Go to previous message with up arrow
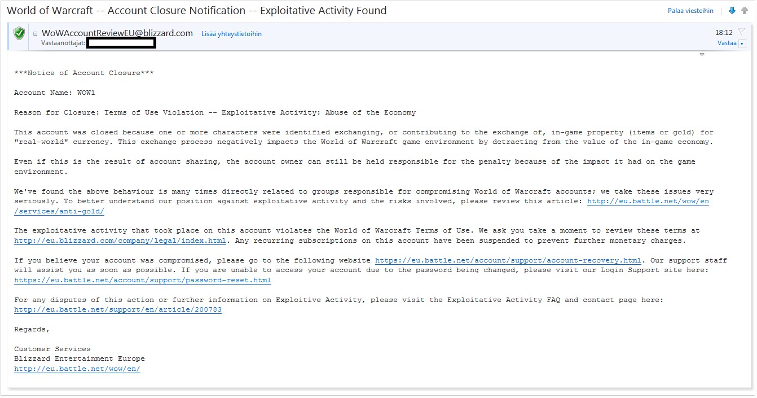This screenshot has width=757, height=398. [x=745, y=11]
